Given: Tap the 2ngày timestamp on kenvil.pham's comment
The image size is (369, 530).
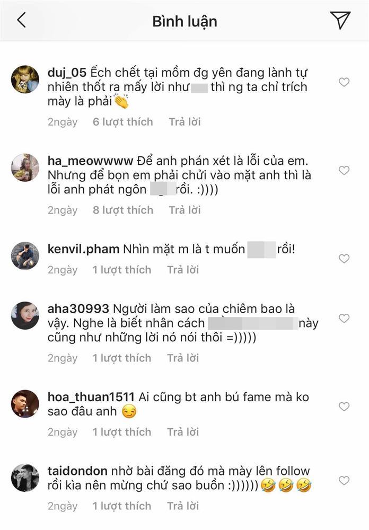Looking at the screenshot, I should click(x=64, y=269).
